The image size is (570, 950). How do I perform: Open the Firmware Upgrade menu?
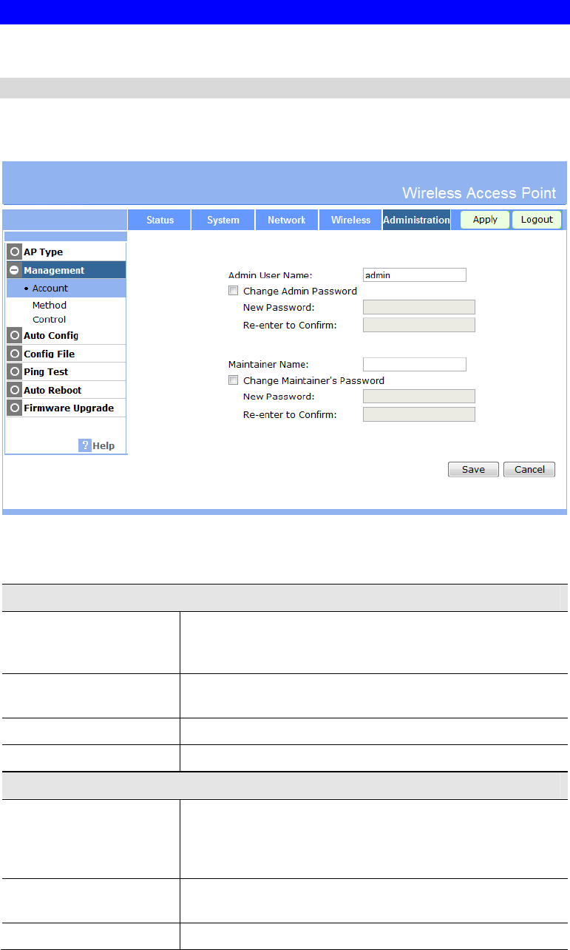pos(69,408)
